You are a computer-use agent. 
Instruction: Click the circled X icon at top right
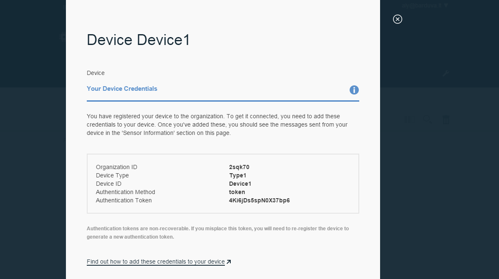pos(397,19)
